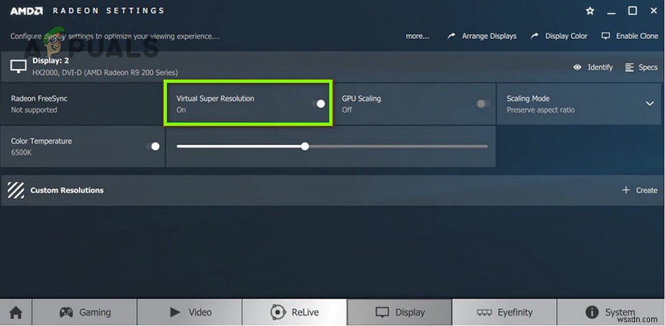Click the plus icon beside Create

point(626,190)
